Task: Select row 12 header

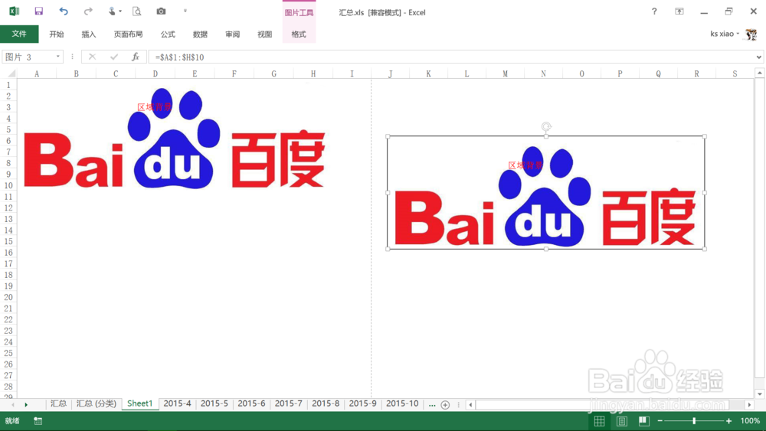Action: click(8, 208)
